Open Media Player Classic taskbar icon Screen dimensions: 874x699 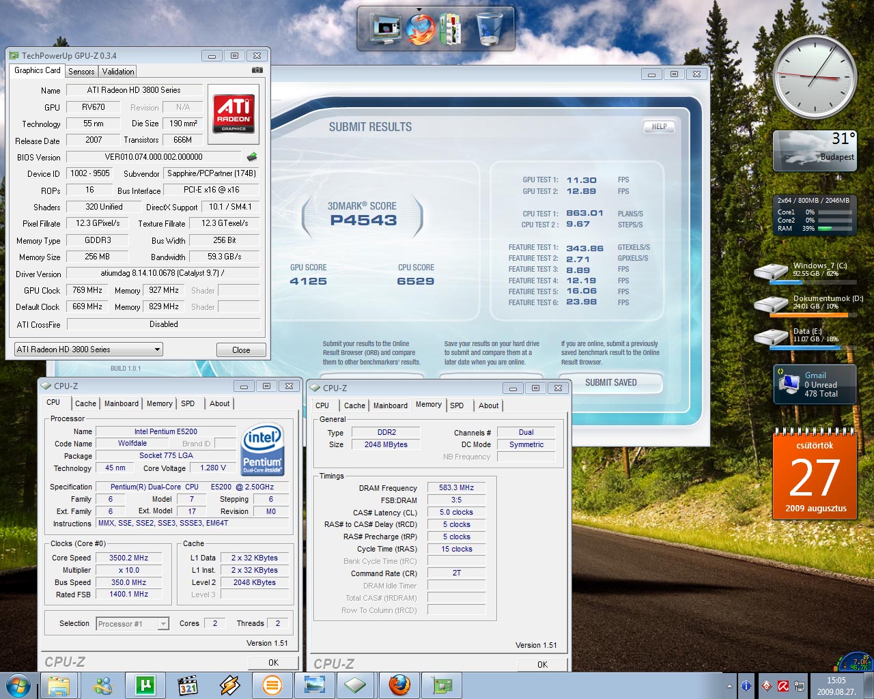(187, 685)
